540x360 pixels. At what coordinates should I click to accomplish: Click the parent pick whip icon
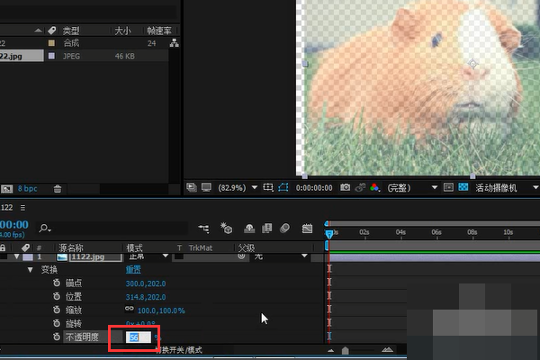pyautogui.click(x=241, y=256)
